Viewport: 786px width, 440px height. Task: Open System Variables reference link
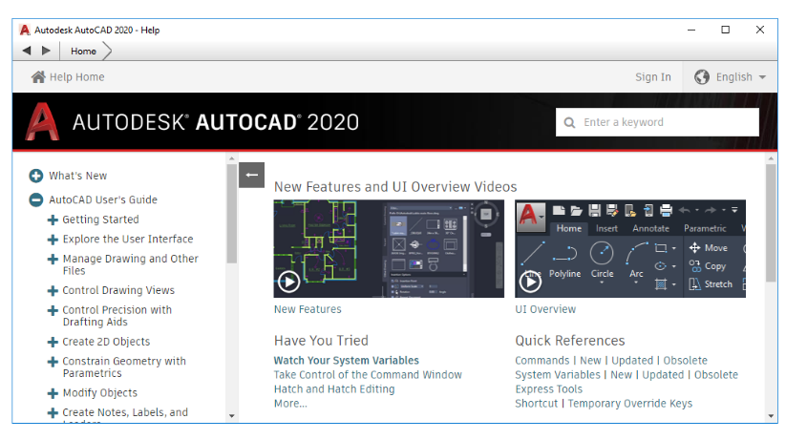click(558, 375)
